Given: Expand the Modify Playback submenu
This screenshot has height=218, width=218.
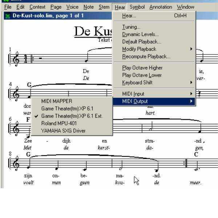Looking at the screenshot, I should click(x=154, y=49).
